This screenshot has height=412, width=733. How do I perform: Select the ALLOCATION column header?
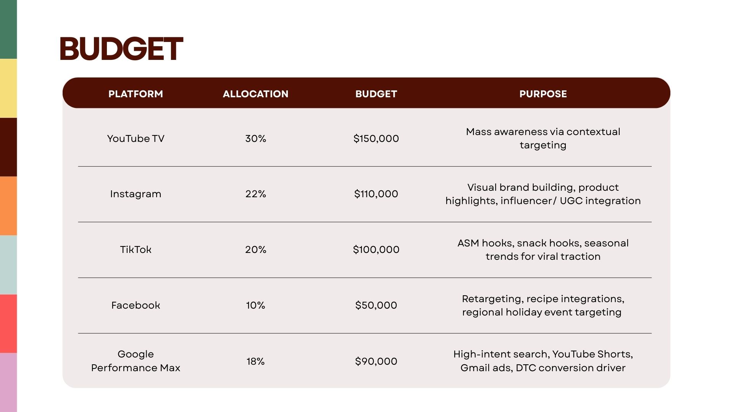tap(255, 94)
